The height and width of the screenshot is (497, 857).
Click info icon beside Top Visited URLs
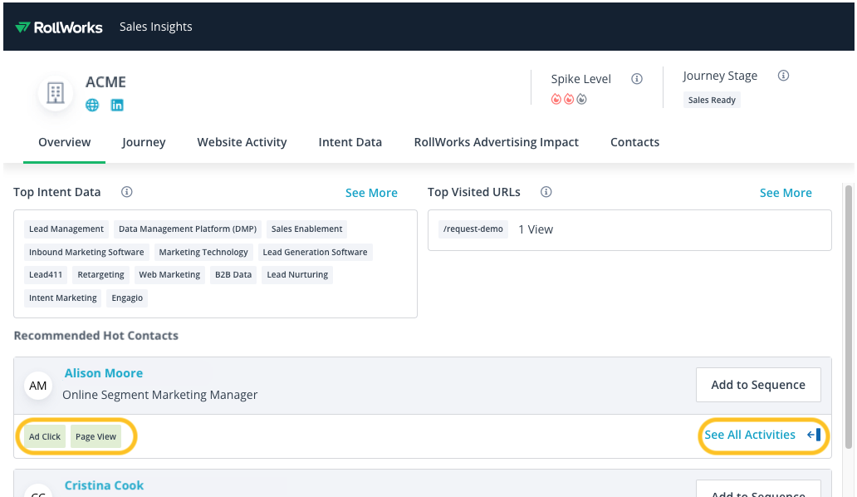click(x=546, y=192)
